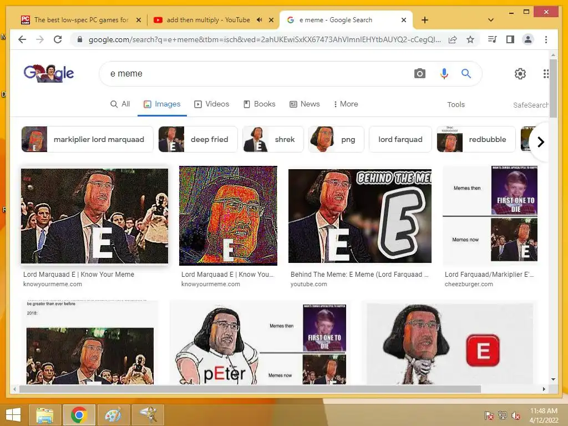Open Google quick settings gear

tap(520, 74)
